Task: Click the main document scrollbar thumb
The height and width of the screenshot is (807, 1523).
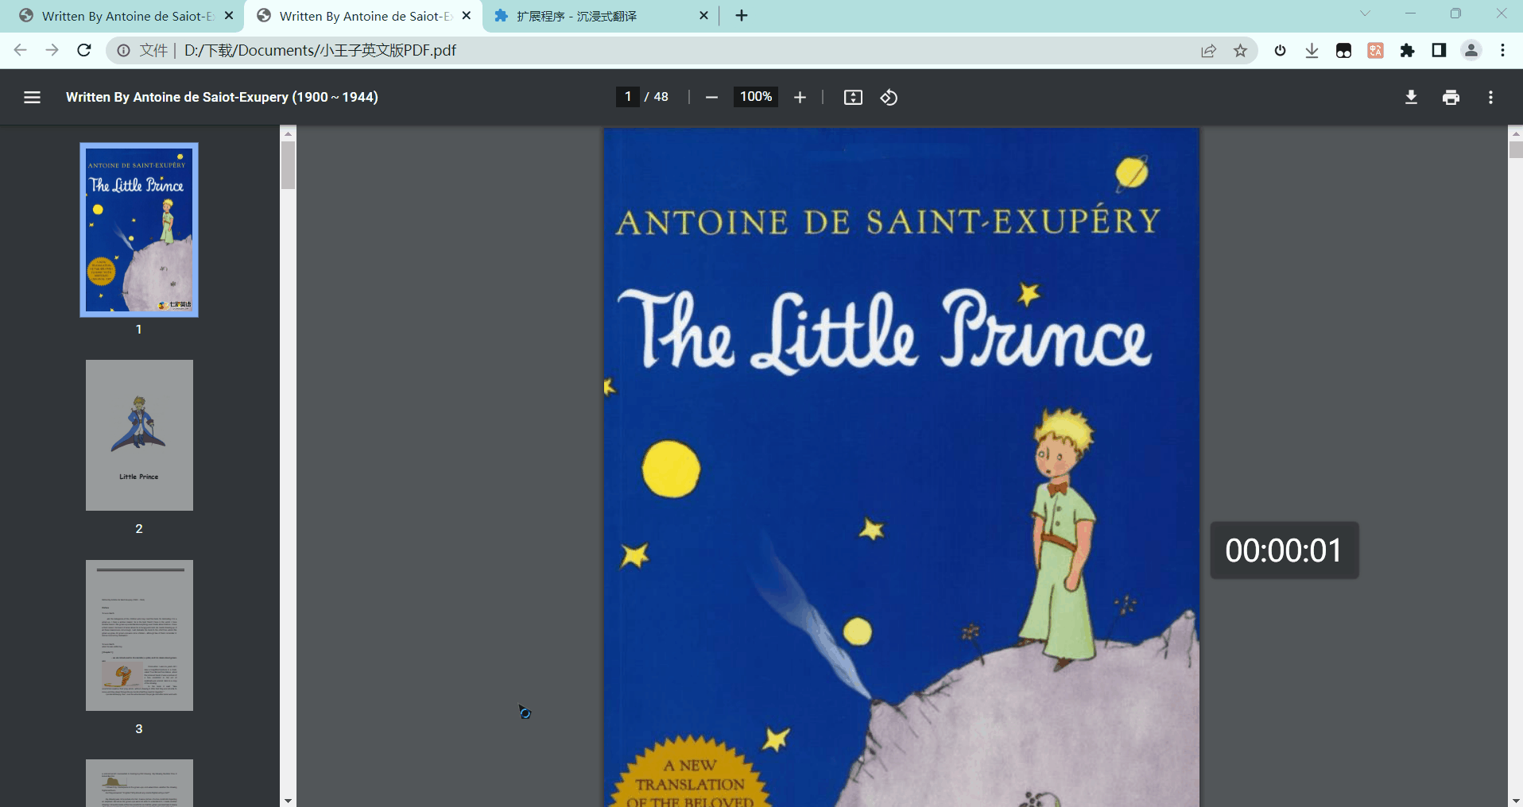Action: click(1516, 149)
